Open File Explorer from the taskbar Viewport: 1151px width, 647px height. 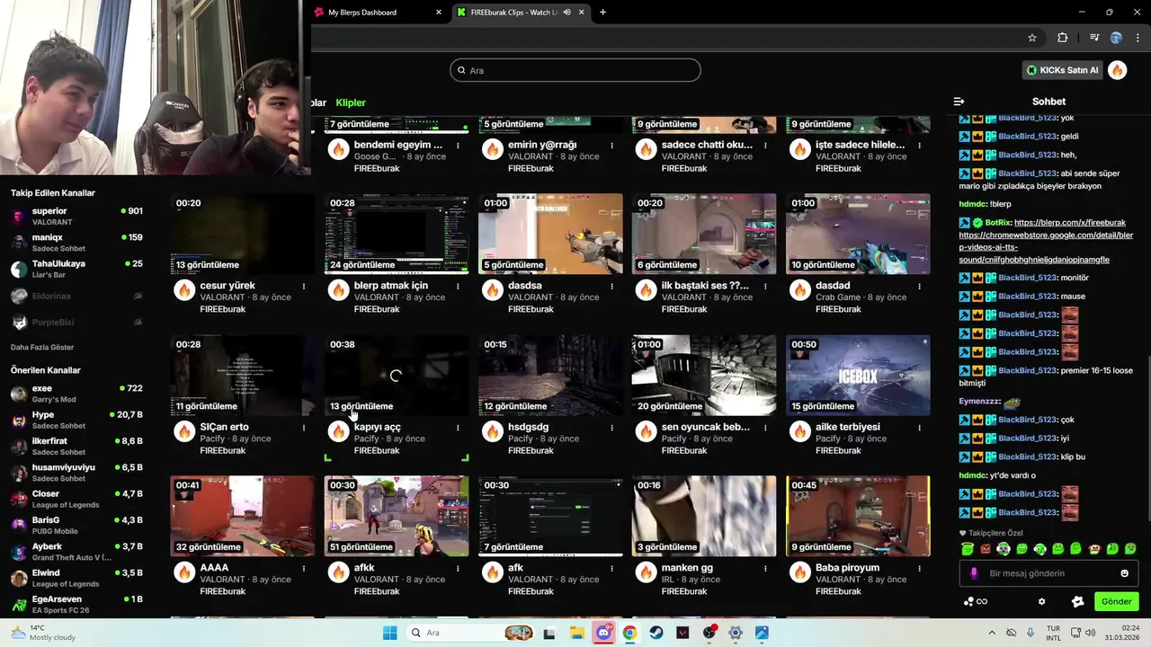pyautogui.click(x=576, y=633)
